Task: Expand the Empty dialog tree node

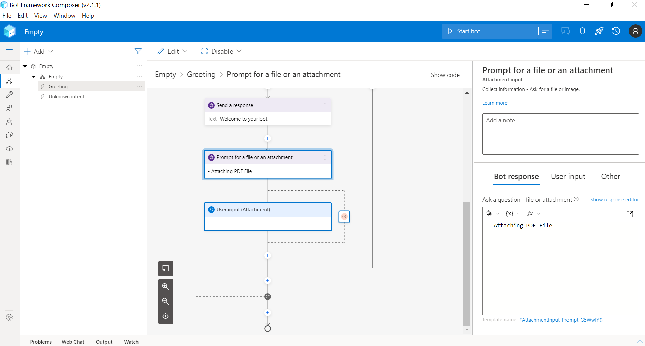Action: click(x=24, y=66)
